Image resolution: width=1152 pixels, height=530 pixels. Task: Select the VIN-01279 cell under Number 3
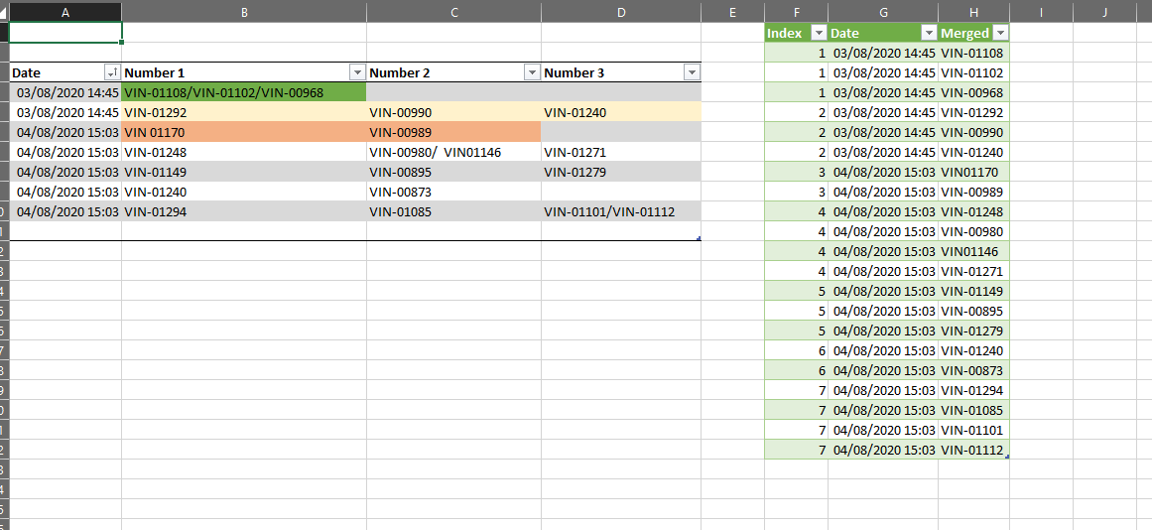[x=621, y=172]
